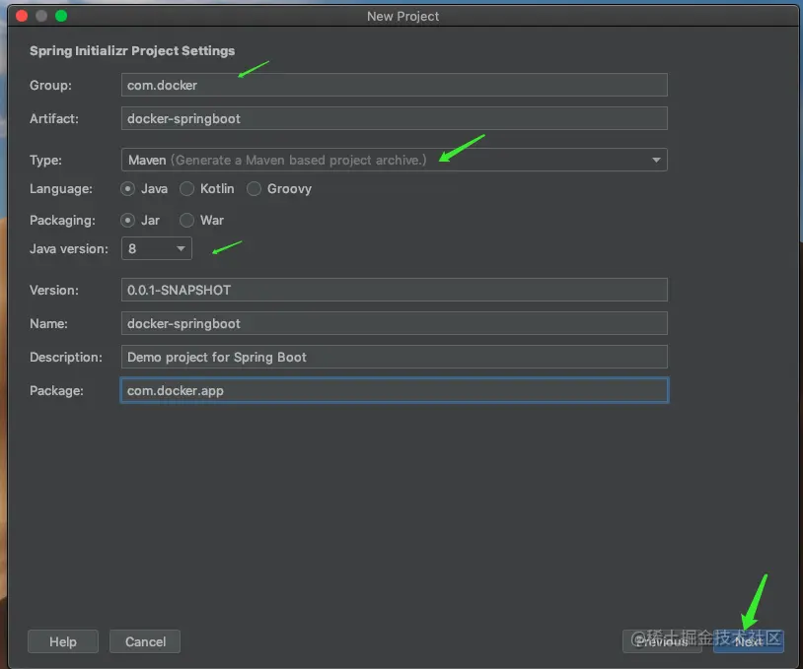Click the green zoom window button
This screenshot has height=669, width=803.
click(61, 16)
